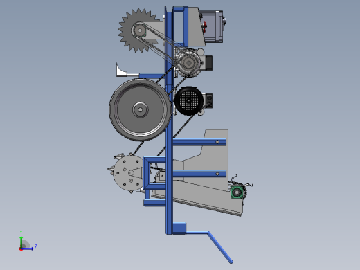Click the blue Z axis of the triad
Screen dimensions: 360x270
28,249
